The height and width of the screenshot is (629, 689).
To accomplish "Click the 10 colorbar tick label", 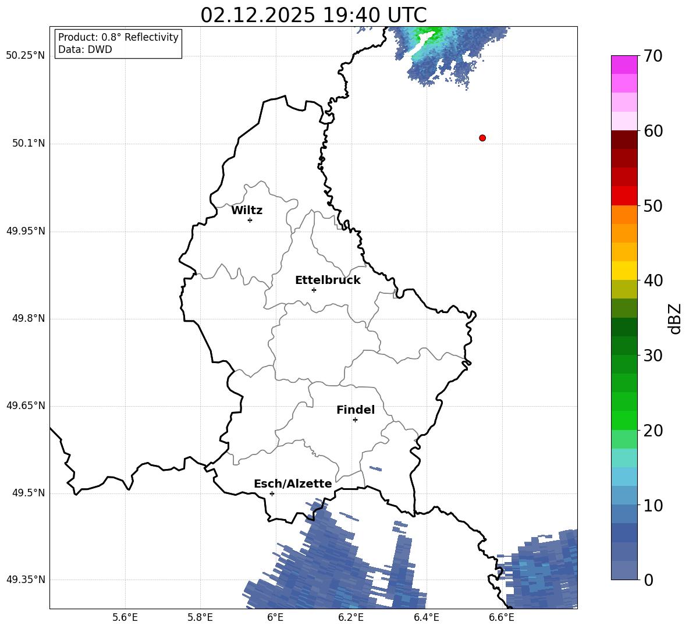I will [653, 505].
